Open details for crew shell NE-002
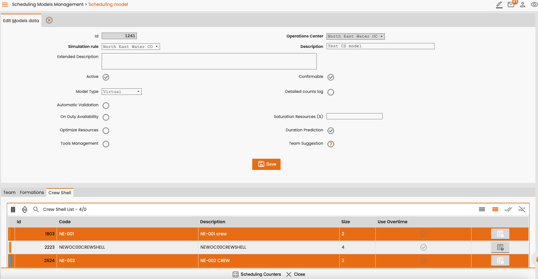 pyautogui.click(x=500, y=261)
